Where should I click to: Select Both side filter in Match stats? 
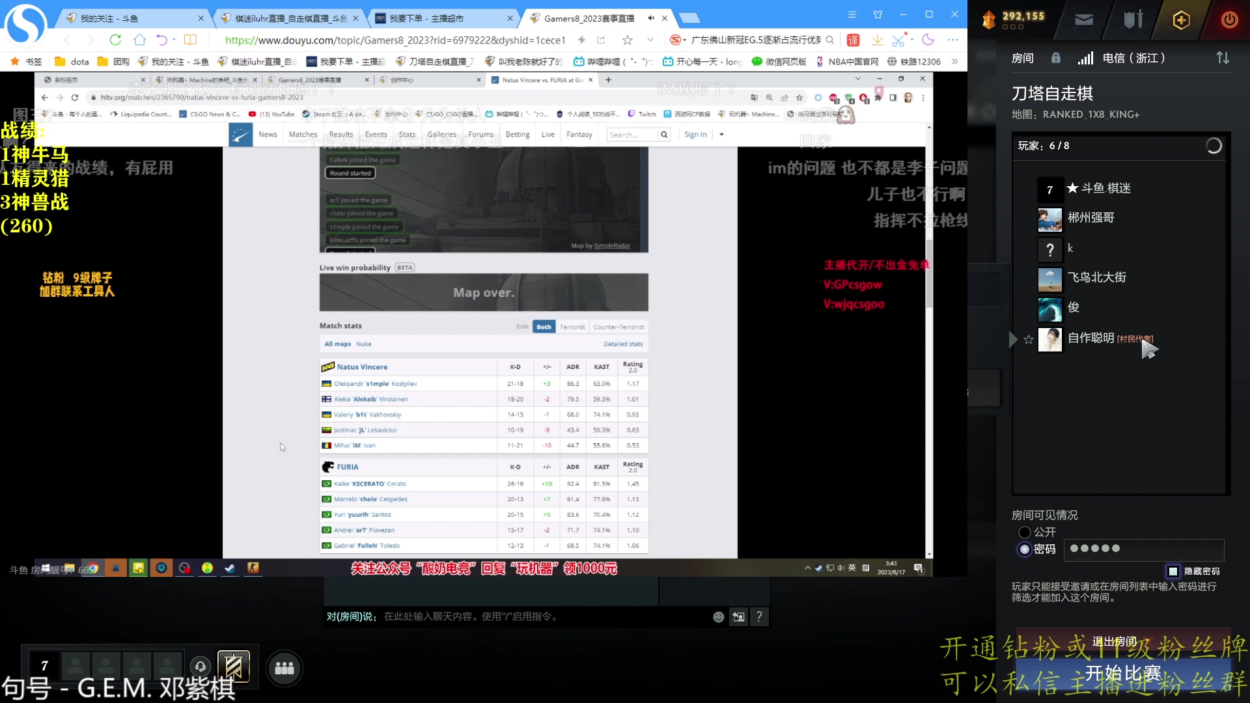tap(544, 327)
